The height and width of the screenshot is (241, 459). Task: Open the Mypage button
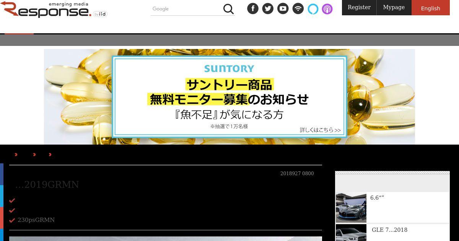(394, 7)
